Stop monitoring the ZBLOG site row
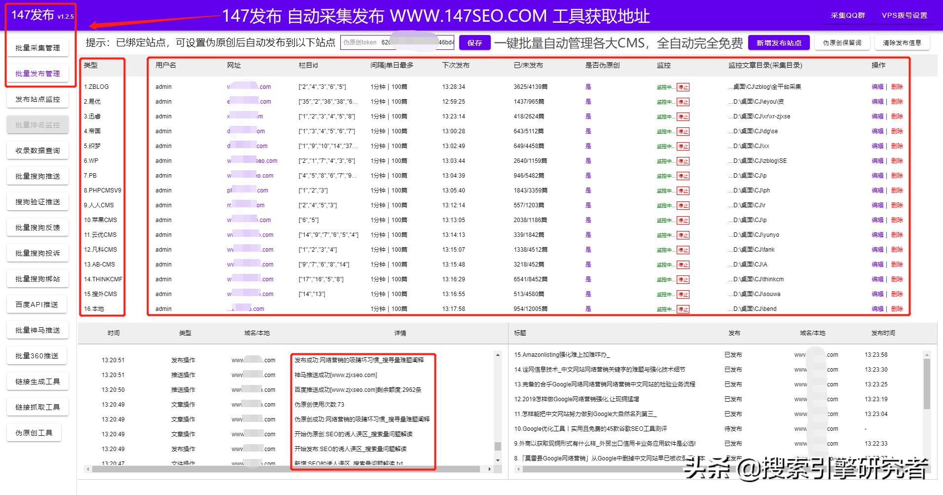Screen dimensions: 943x495 [x=682, y=87]
